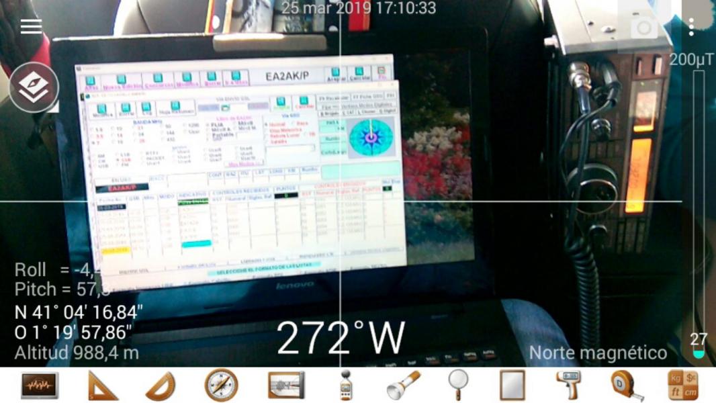Click the 200µT magnetic field level bar
This screenshot has height=403, width=716.
tap(699, 208)
